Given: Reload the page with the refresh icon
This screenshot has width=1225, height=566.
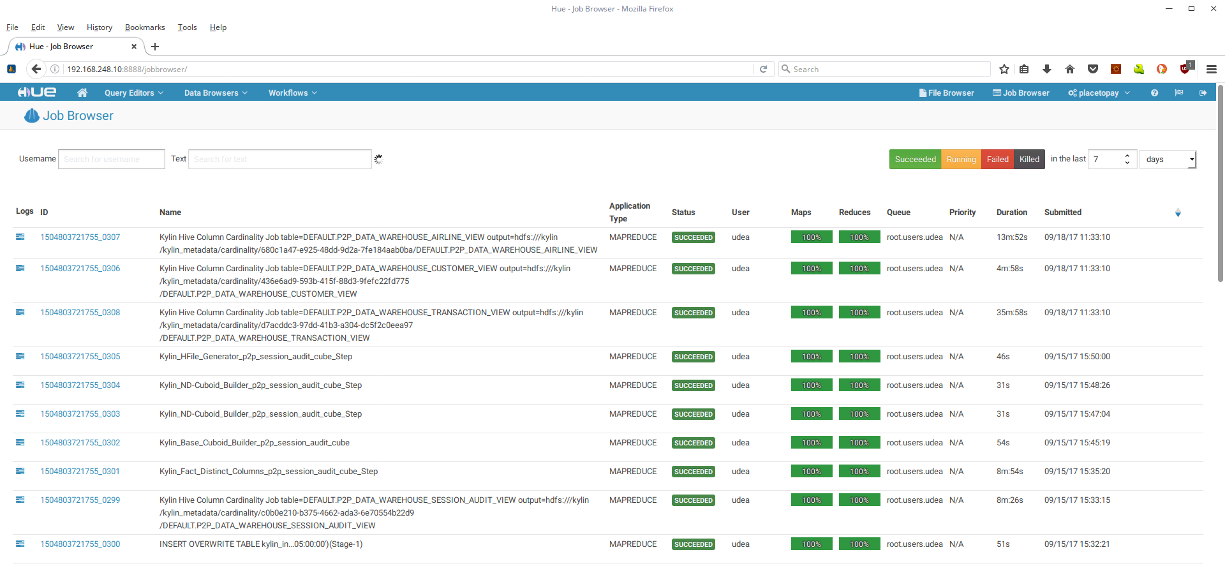Looking at the screenshot, I should pos(763,69).
